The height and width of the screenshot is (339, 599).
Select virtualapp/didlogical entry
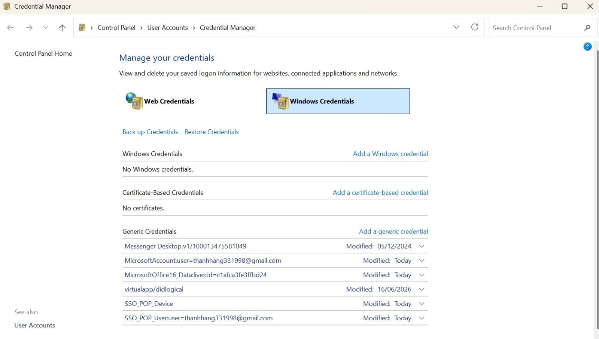click(x=154, y=289)
